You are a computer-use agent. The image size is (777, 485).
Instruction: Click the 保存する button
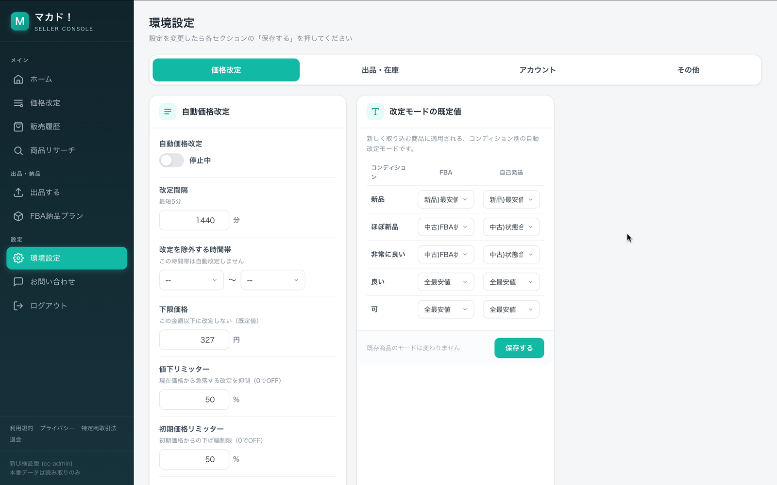[x=519, y=348]
